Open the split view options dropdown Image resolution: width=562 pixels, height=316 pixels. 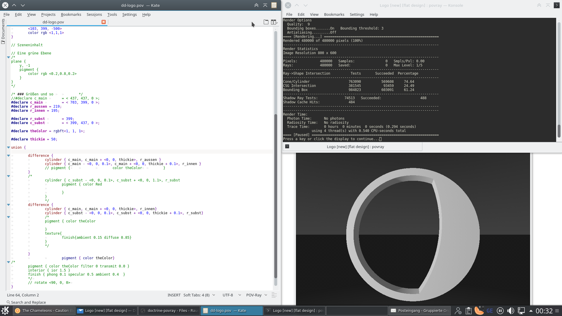[274, 22]
